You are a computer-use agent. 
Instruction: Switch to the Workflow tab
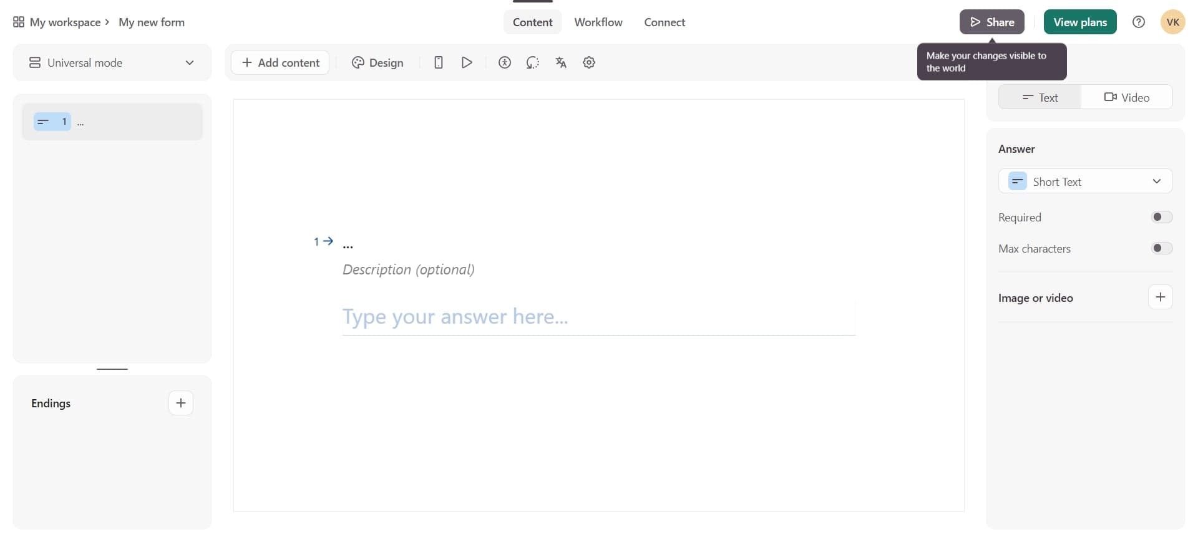(598, 22)
